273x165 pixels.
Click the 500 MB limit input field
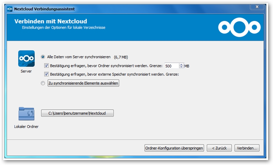tap(172, 66)
